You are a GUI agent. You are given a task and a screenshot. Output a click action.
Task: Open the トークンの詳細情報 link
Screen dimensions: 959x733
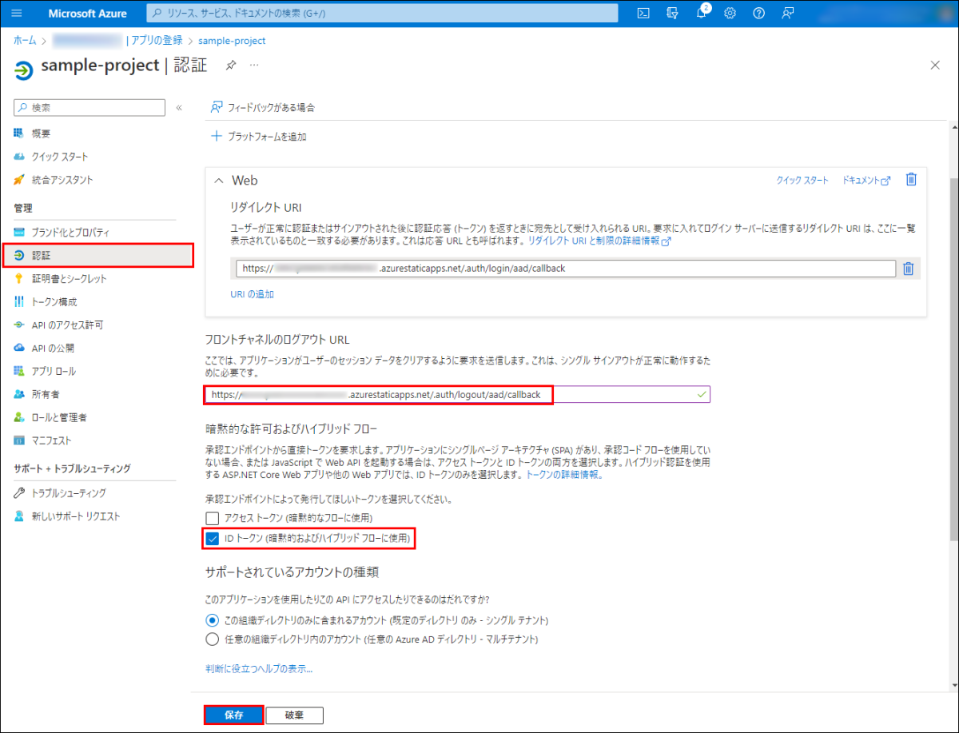563,474
